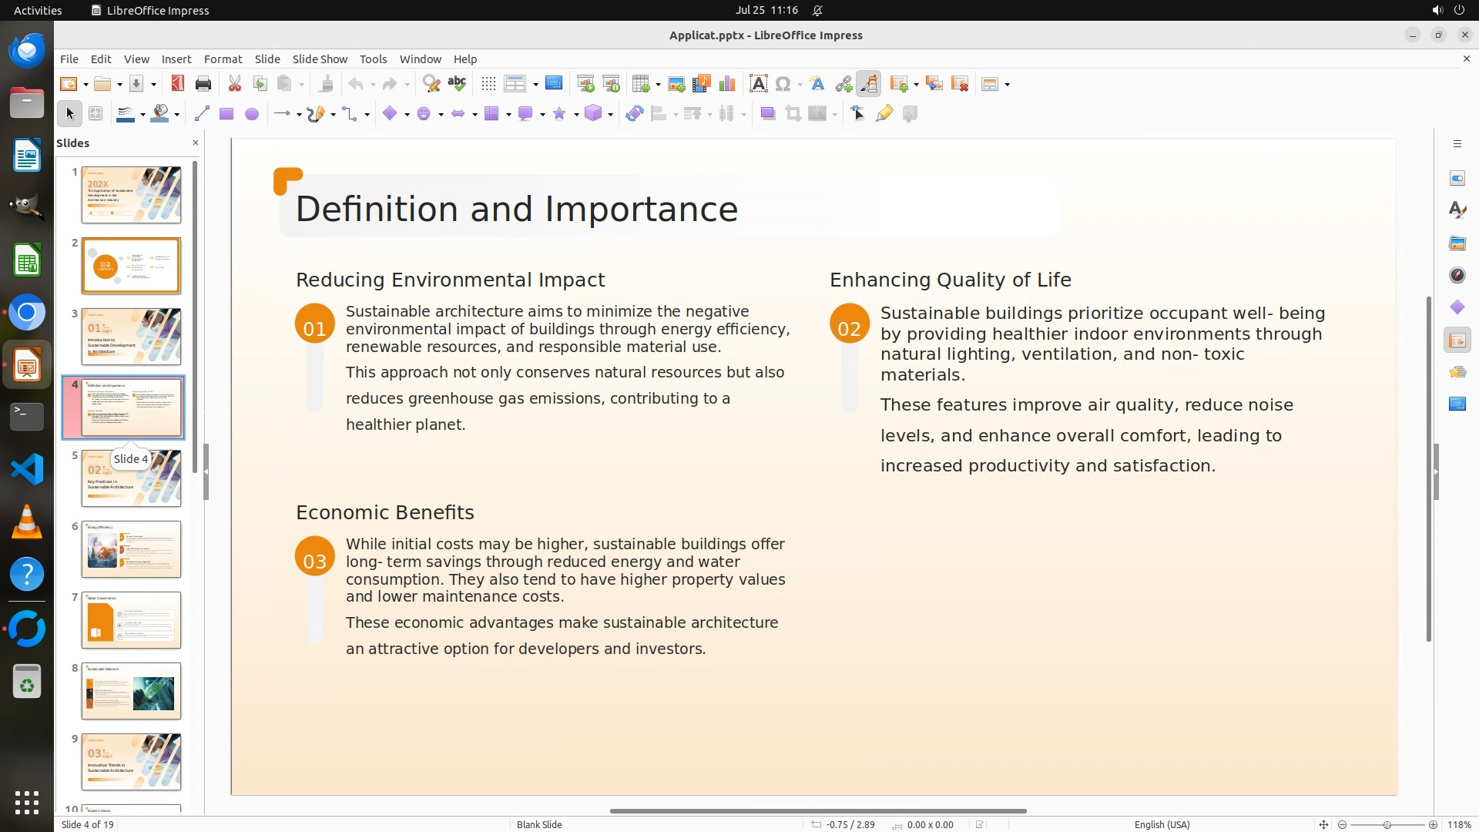Open Thunderbird from the Ubuntu dock
The height and width of the screenshot is (832, 1479).
pyautogui.click(x=27, y=51)
